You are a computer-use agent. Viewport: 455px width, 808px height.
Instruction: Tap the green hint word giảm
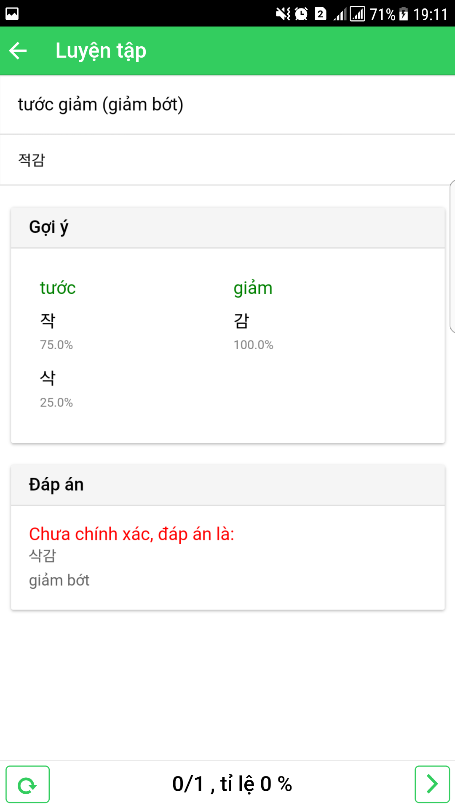(x=253, y=289)
